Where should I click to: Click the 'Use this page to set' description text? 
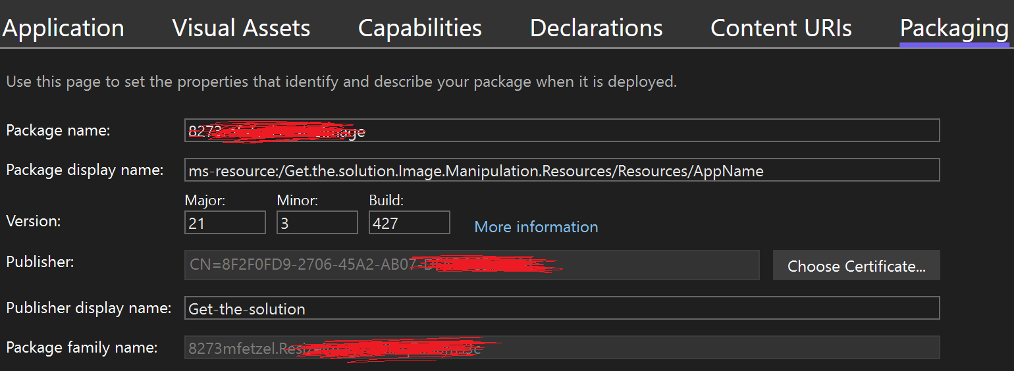click(341, 82)
